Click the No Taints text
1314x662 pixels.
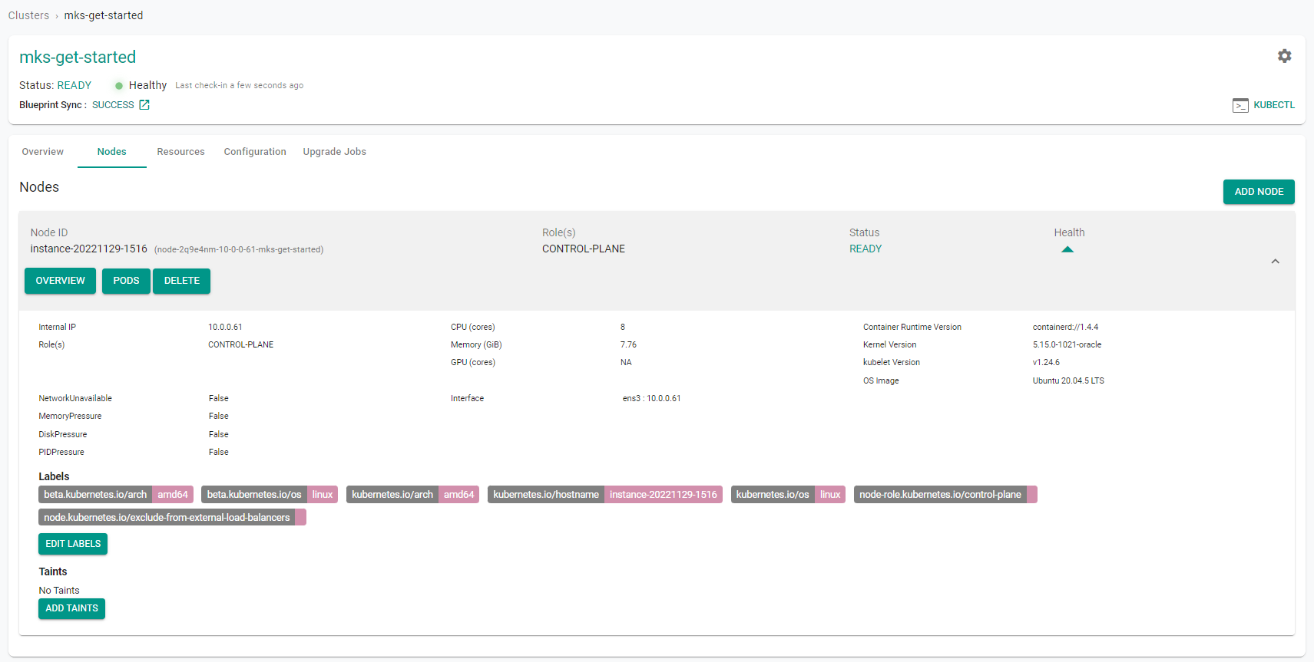[59, 591]
